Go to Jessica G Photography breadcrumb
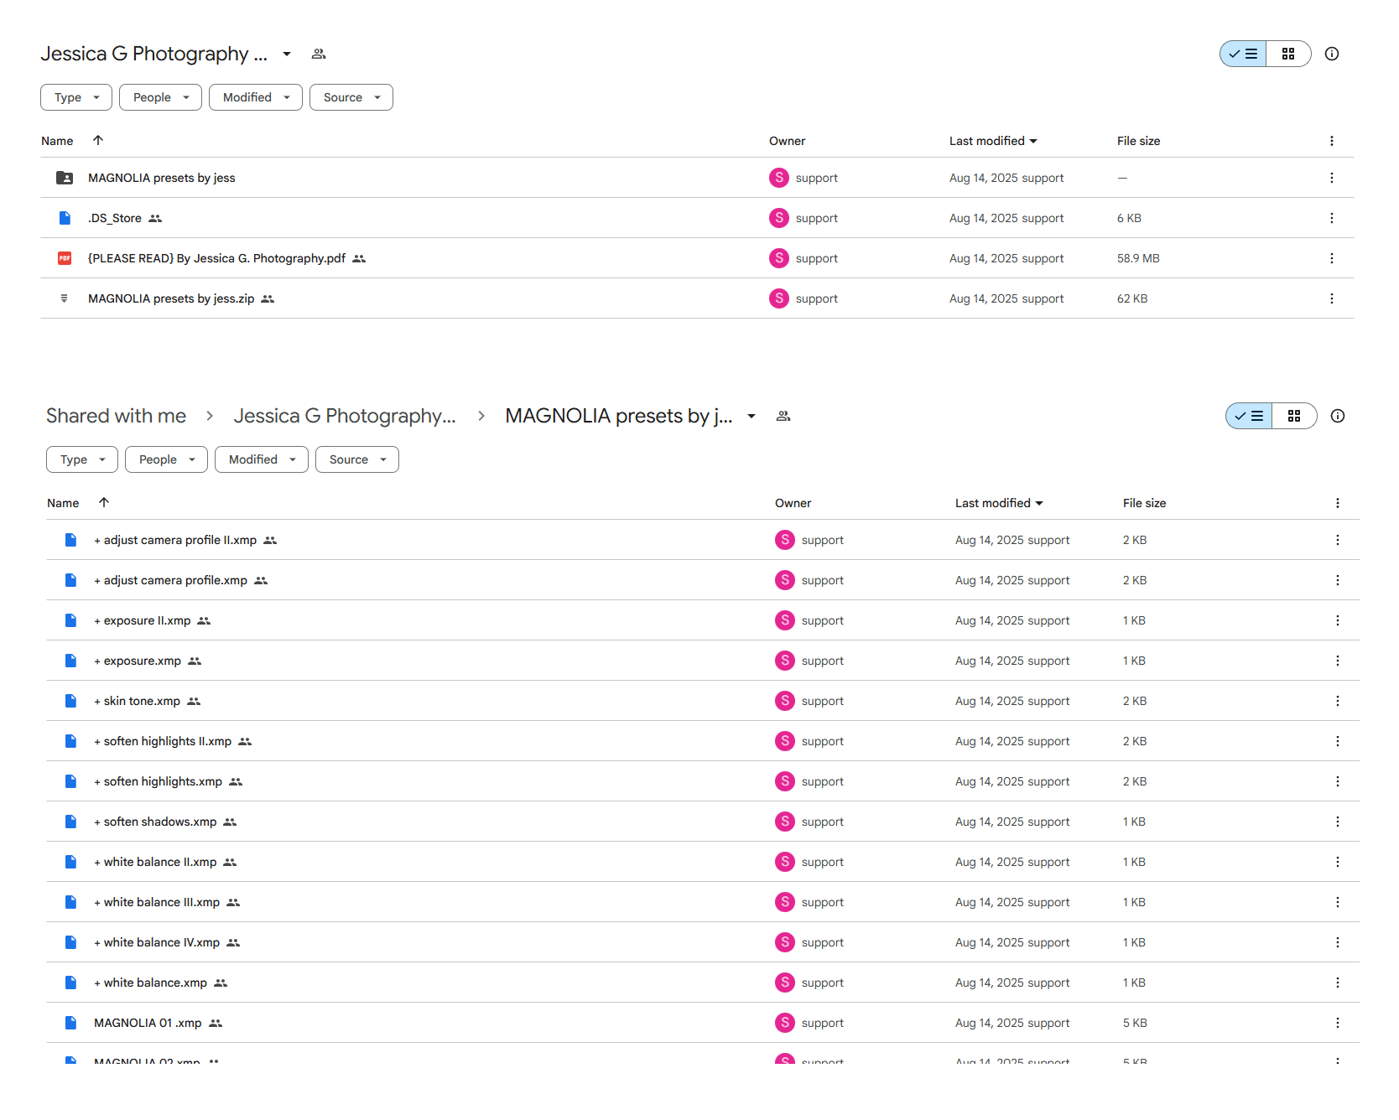The width and height of the screenshot is (1399, 1120). tap(345, 416)
